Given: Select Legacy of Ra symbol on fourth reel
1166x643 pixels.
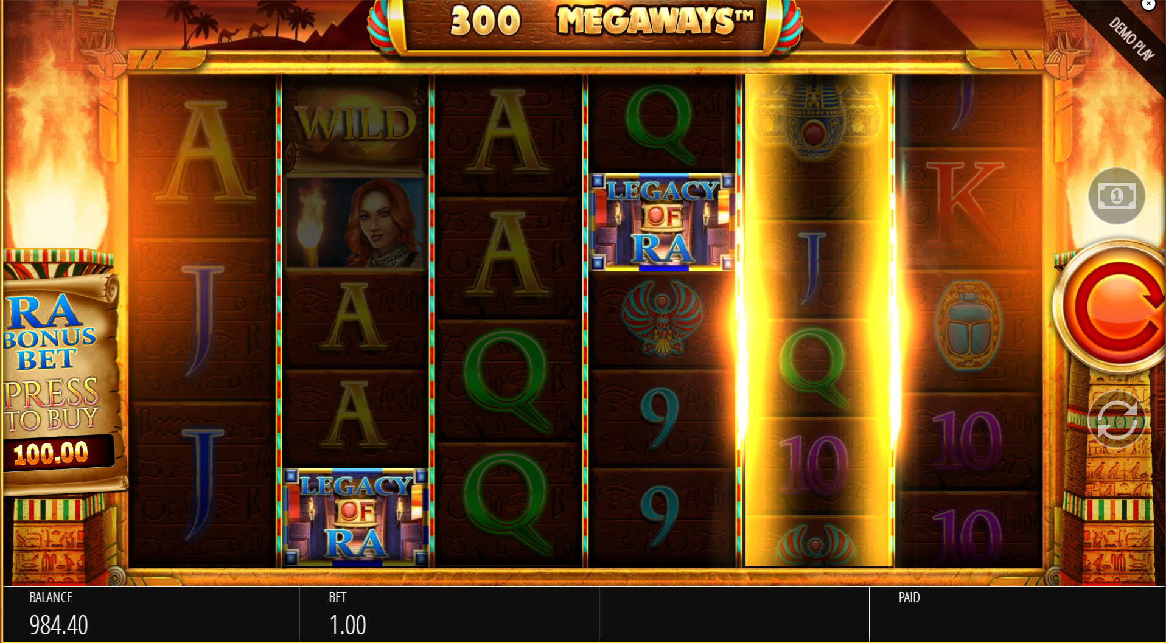Looking at the screenshot, I should pyautogui.click(x=663, y=222).
